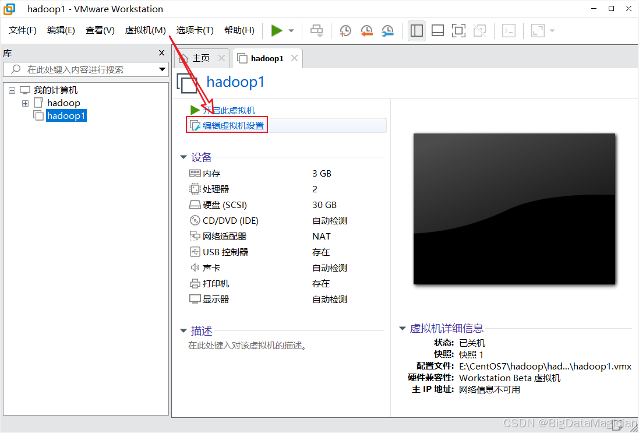
Task: Close the 库 library panel
Action: point(162,53)
